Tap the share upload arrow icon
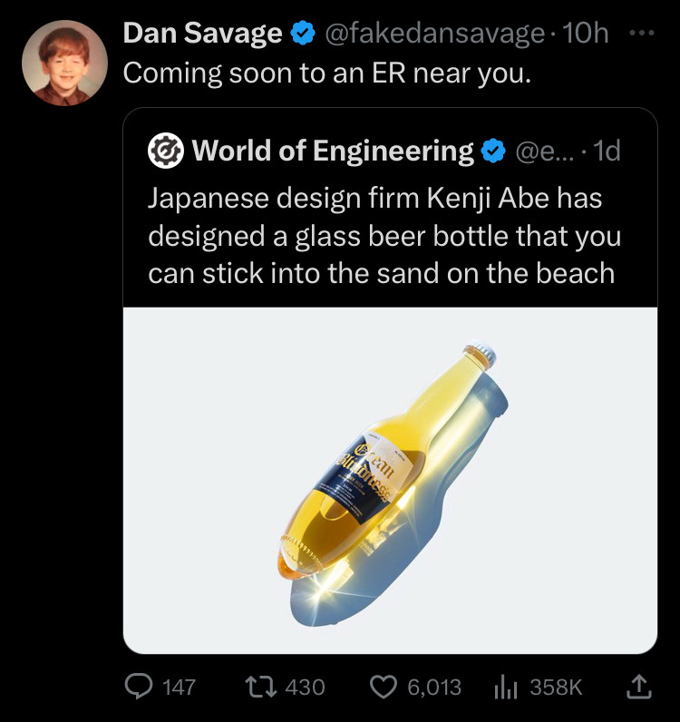This screenshot has height=722, width=680. point(639,687)
